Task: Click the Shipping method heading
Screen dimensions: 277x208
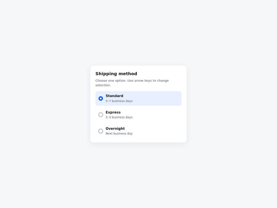Action: point(116,74)
